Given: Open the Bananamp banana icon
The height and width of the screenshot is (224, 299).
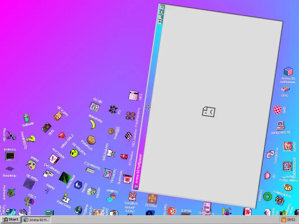Looking at the screenshot, I should point(93,124).
